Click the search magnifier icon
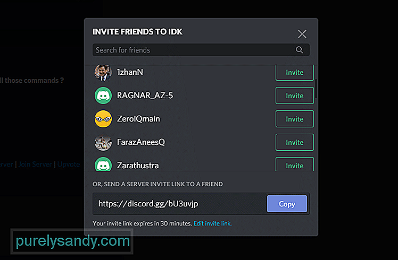 pyautogui.click(x=299, y=50)
